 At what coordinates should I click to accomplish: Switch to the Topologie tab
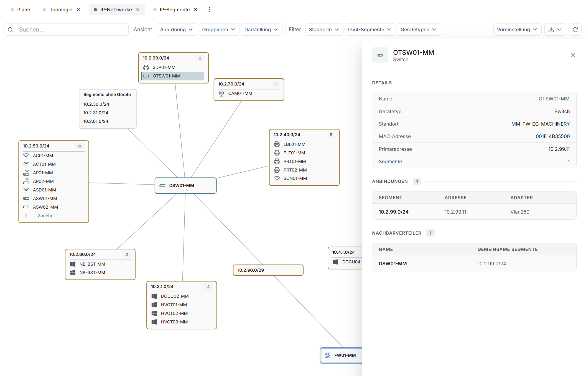coord(61,10)
